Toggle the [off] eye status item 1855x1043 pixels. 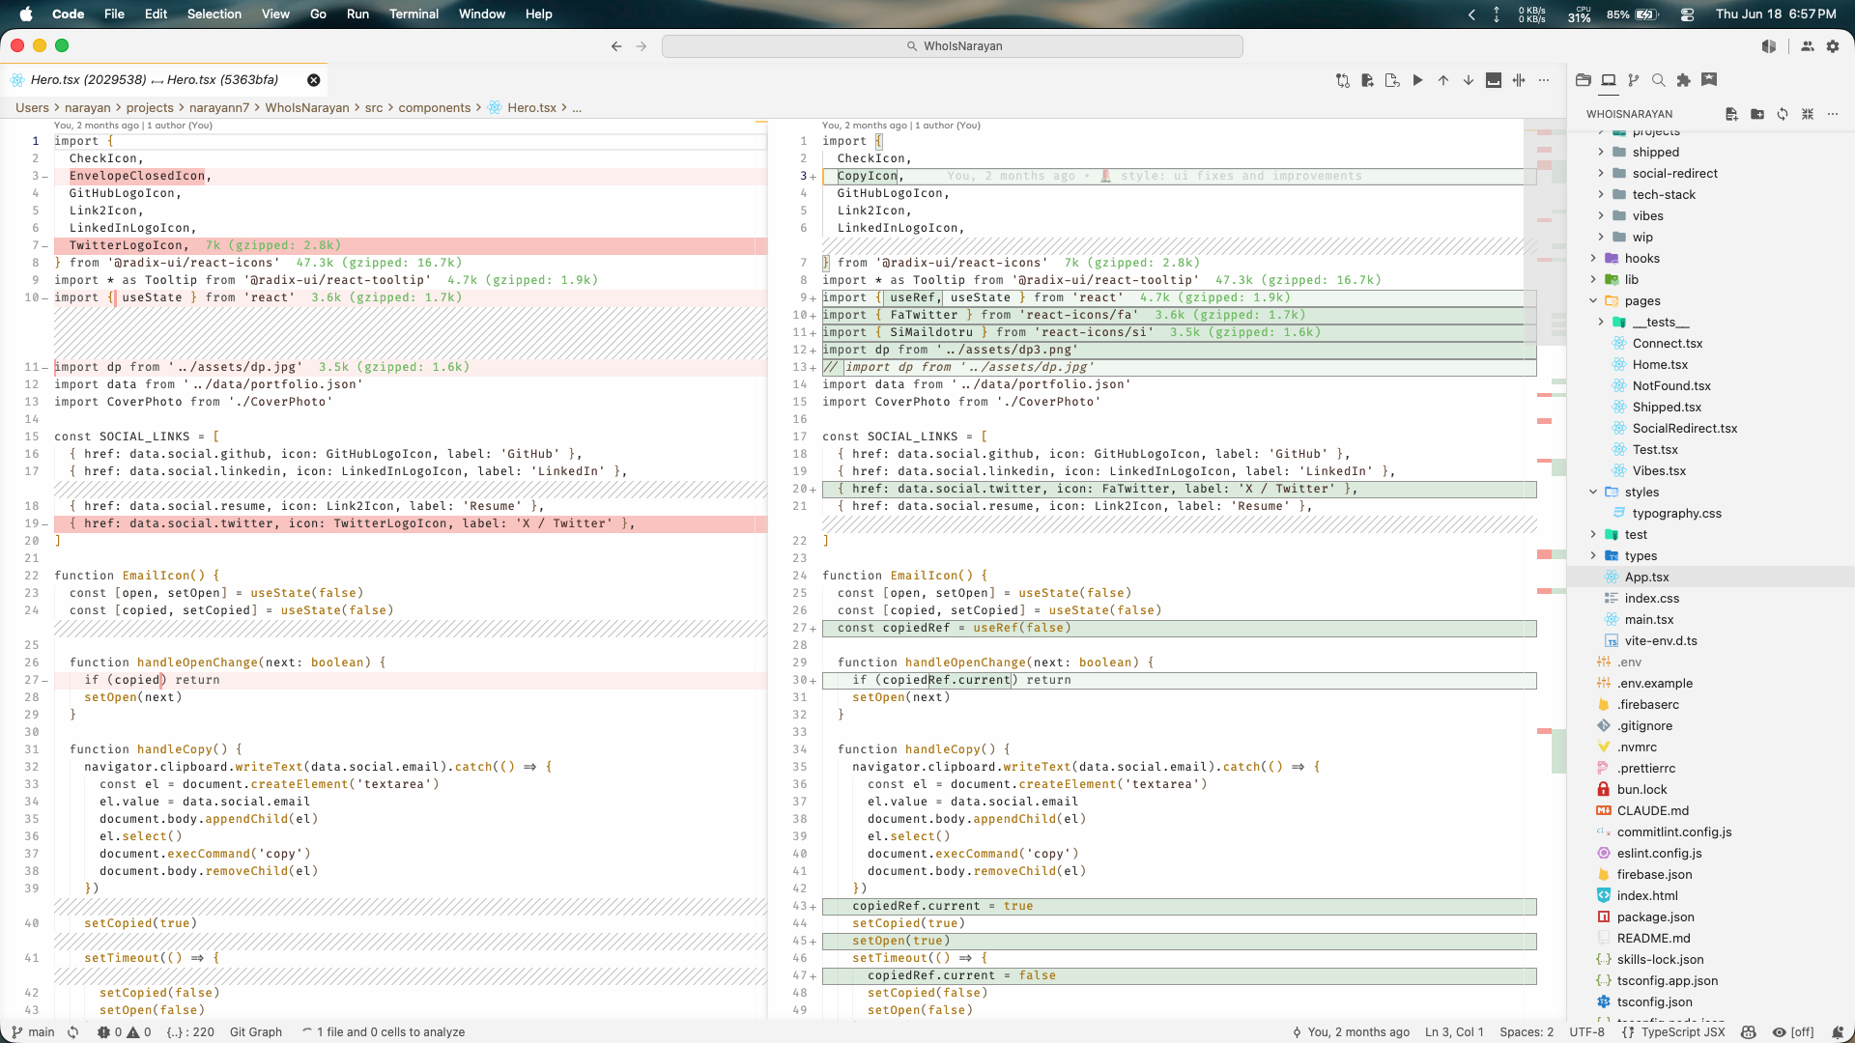(x=1793, y=1031)
